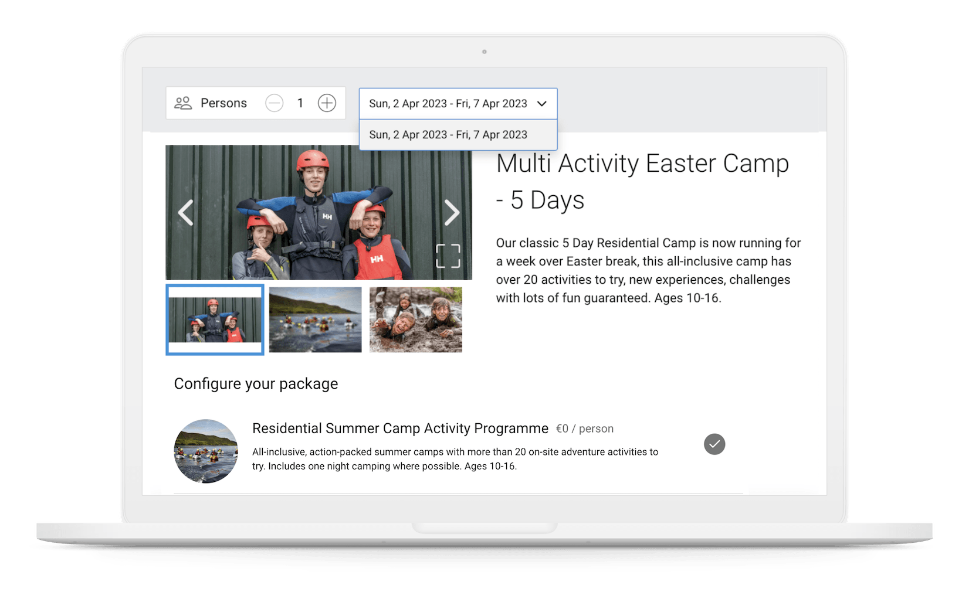Click the programme description about summer camps
This screenshot has width=962, height=595.
coord(455,459)
